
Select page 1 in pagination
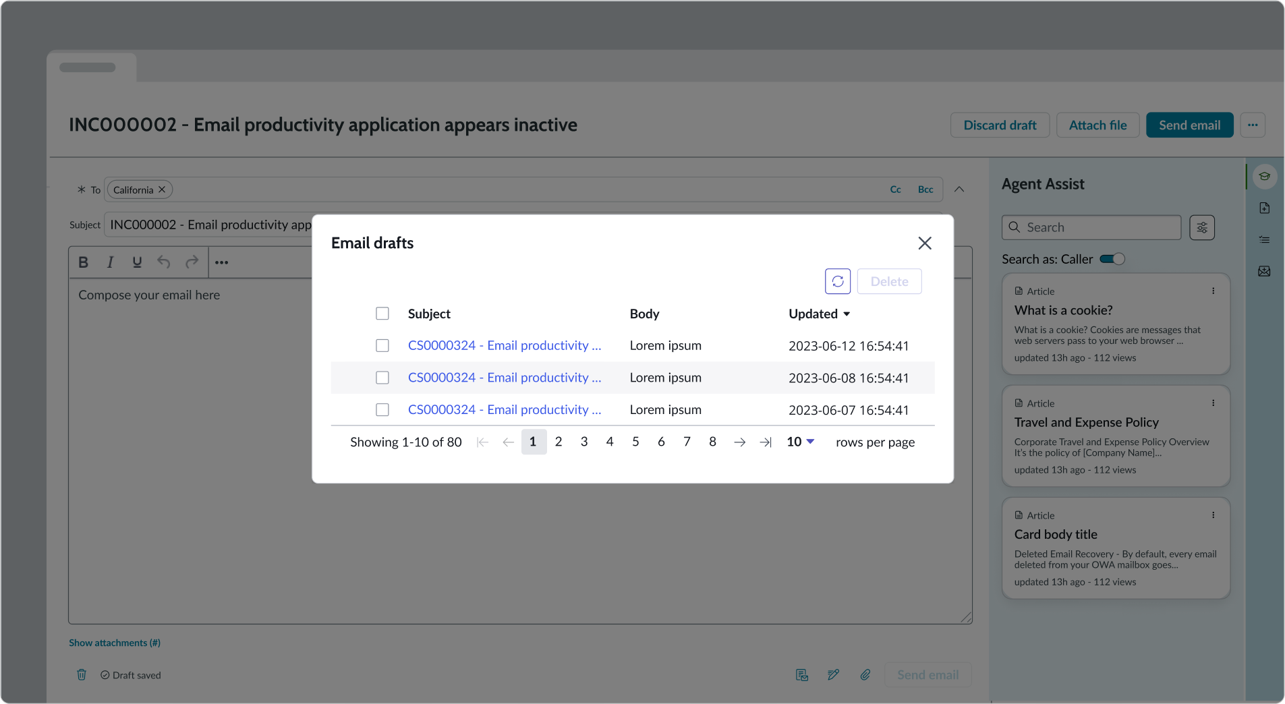click(x=534, y=442)
